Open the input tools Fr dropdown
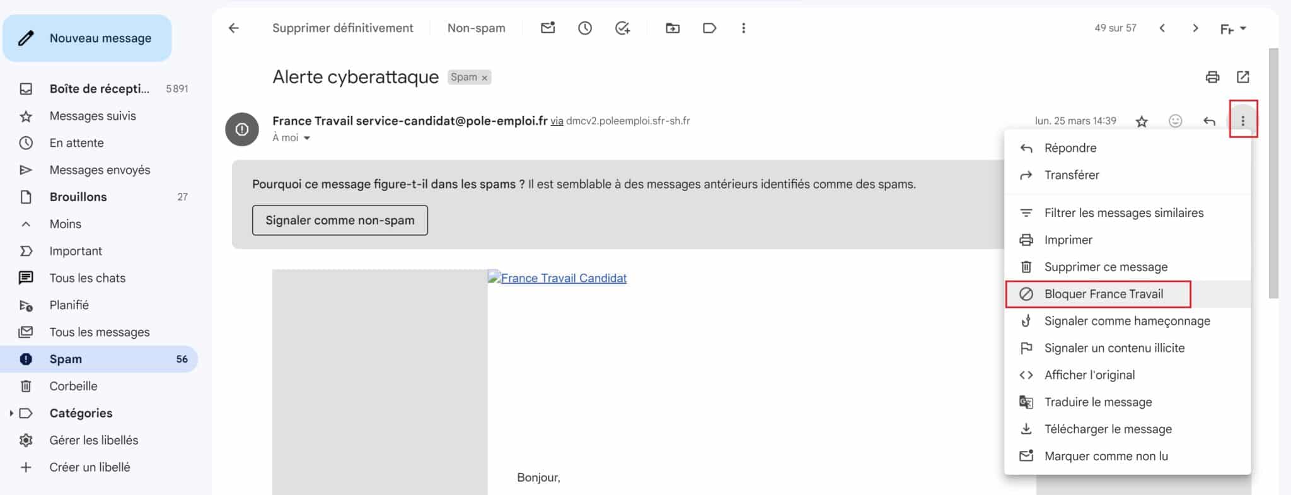 tap(1233, 29)
